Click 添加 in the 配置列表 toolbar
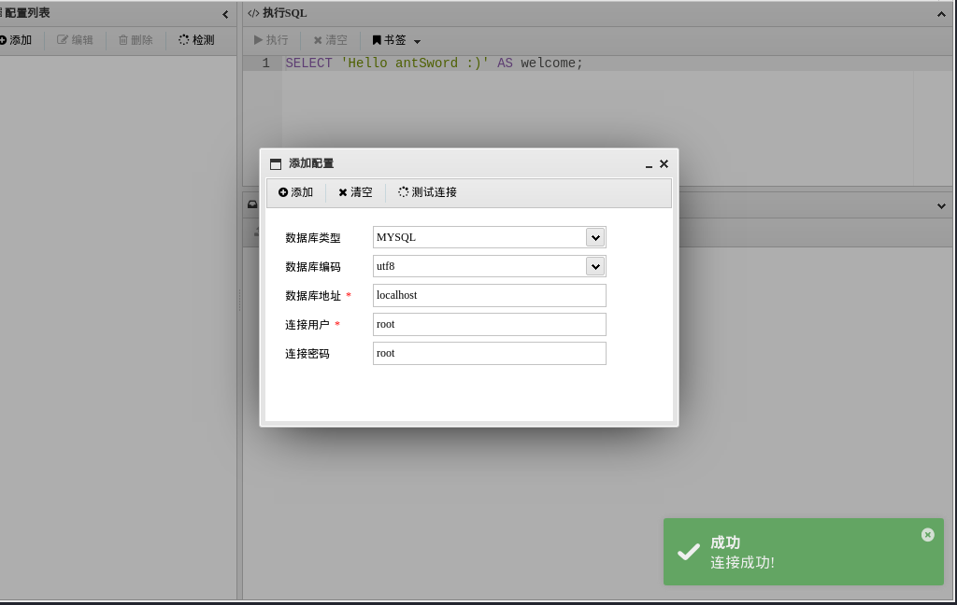957x605 pixels. pos(16,40)
